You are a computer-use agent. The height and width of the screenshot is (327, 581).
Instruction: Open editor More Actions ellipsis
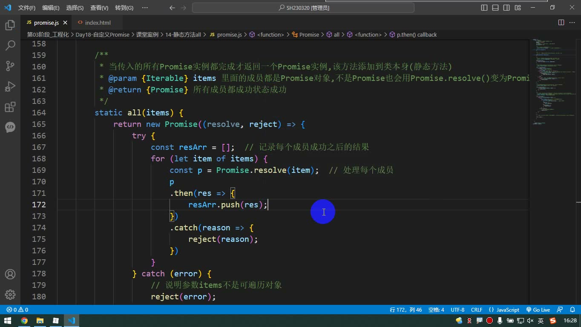[572, 23]
